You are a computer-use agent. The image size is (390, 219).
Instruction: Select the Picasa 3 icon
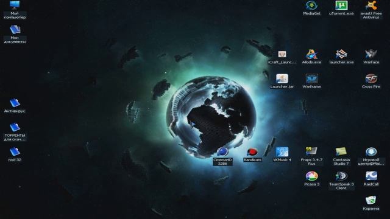click(x=311, y=176)
